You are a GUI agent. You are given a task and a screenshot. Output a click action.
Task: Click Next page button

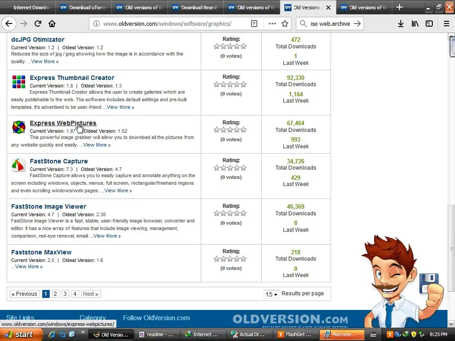click(91, 294)
